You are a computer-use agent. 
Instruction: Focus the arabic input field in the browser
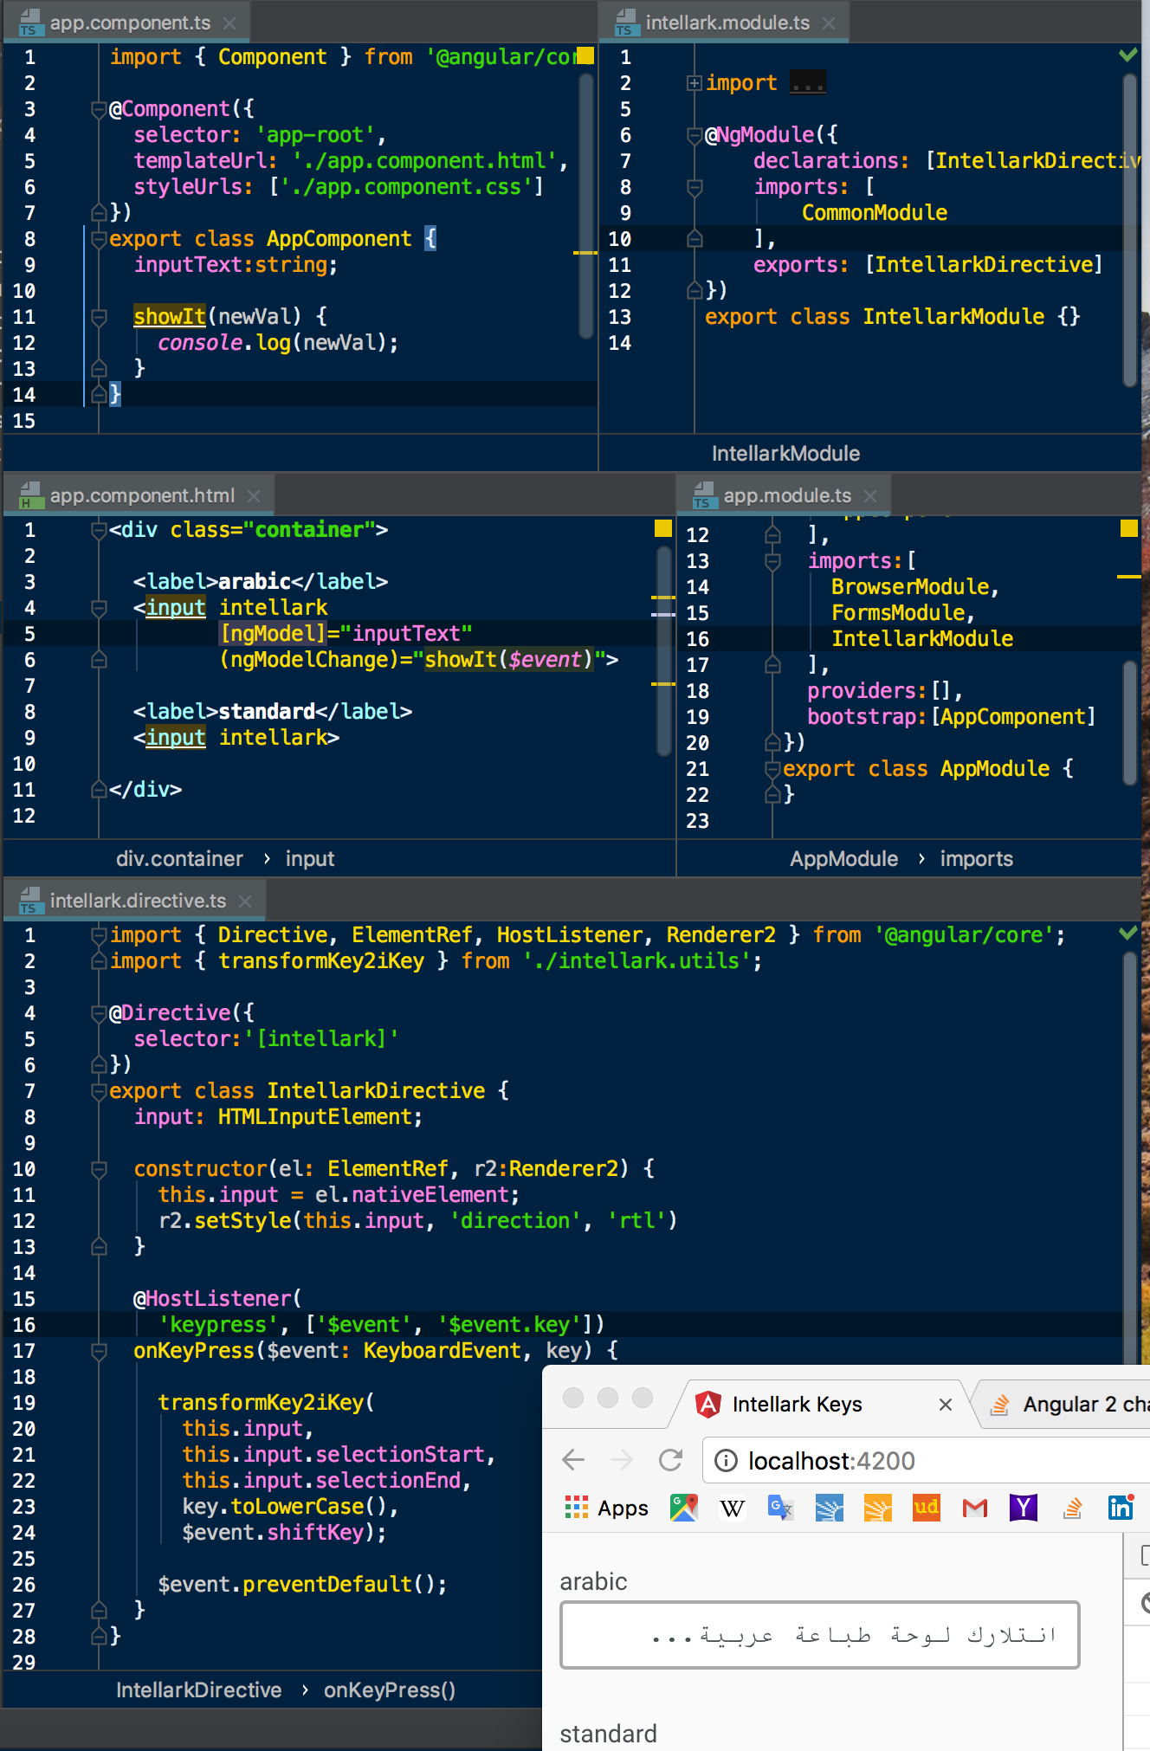point(819,1635)
